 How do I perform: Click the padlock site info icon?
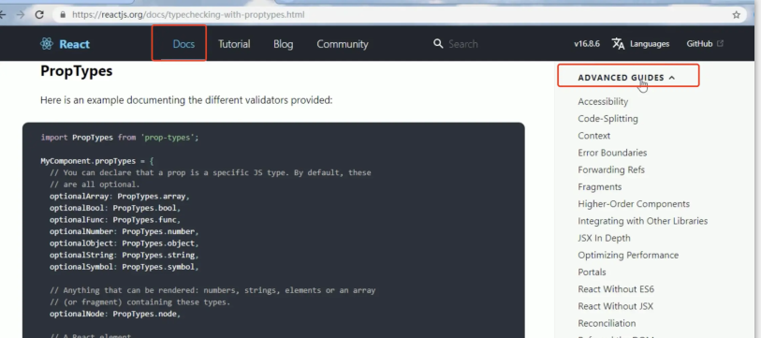[62, 15]
